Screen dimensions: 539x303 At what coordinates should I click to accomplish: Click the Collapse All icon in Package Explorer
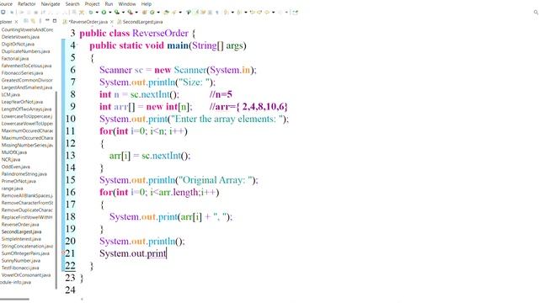point(26,21)
